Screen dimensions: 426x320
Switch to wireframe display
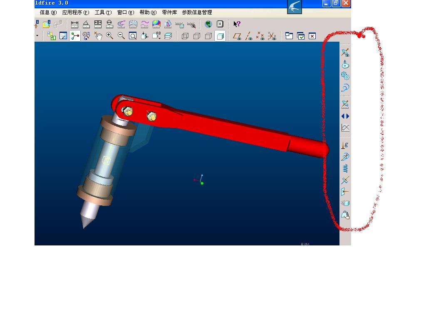point(185,36)
